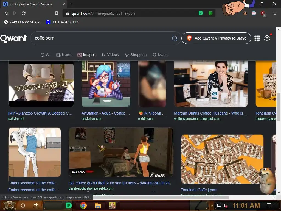Click the pakvim.net source text
The image size is (281, 211).
coord(16,119)
